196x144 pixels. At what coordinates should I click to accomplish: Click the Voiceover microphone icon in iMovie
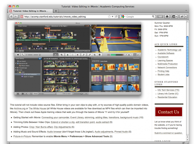click(90, 55)
